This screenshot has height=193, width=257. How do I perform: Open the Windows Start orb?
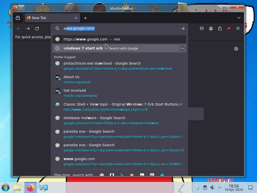(x=6, y=187)
